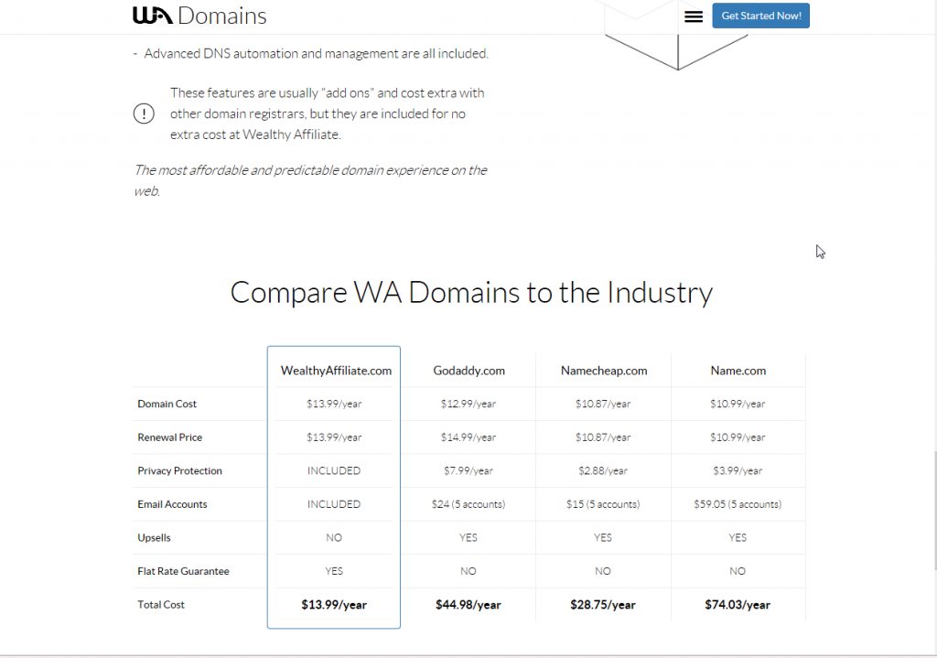Click Godaddy renewal price $14.99/year
This screenshot has height=658, width=937.
(x=468, y=437)
